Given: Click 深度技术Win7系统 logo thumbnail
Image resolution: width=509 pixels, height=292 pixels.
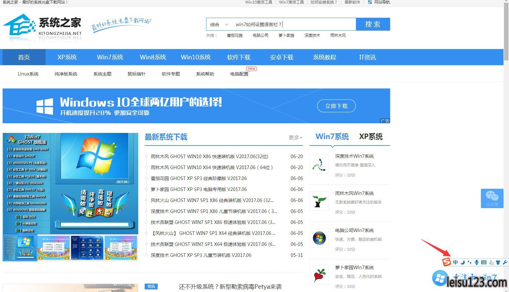Looking at the screenshot, I should point(319,164).
